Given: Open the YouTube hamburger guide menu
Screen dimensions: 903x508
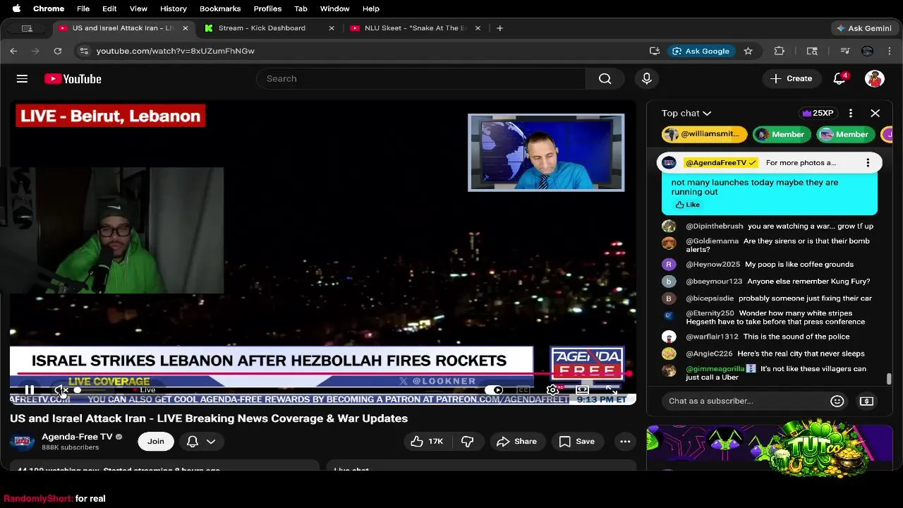Looking at the screenshot, I should click(22, 79).
